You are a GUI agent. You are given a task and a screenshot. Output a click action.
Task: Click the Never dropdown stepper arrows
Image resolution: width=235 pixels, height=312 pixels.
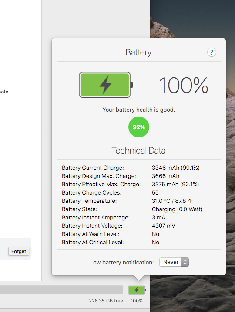tap(185, 262)
